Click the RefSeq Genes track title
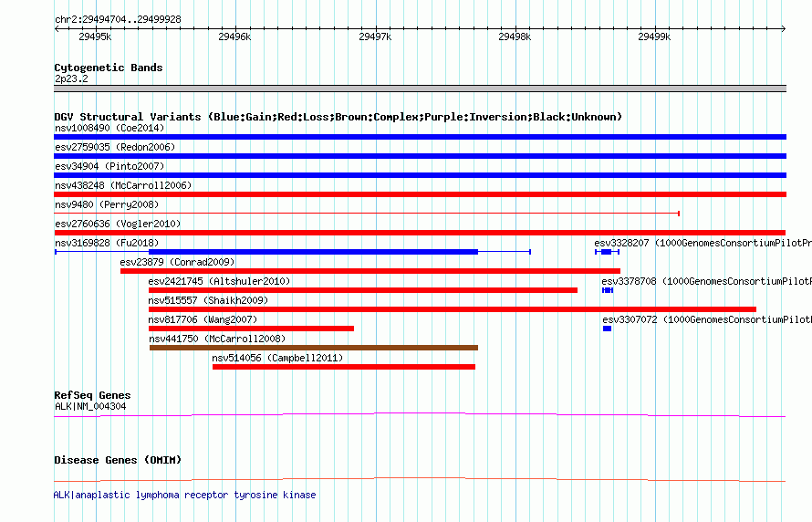 click(x=93, y=396)
